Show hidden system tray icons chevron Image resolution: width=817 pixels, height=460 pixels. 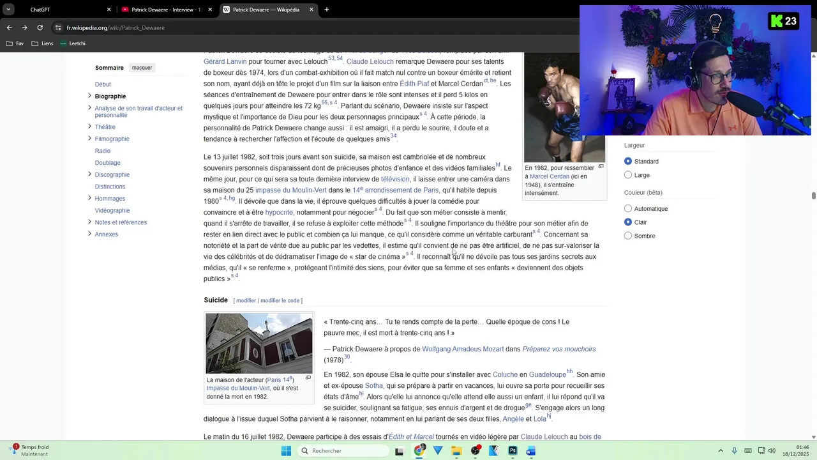coord(721,450)
